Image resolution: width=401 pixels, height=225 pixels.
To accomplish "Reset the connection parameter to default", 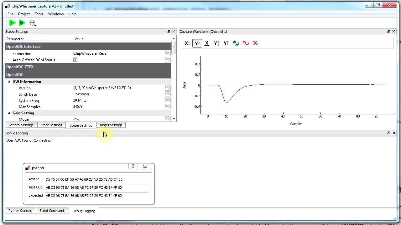I will pyautogui.click(x=168, y=53).
